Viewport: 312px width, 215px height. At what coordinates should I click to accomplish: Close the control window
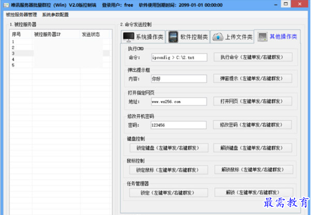tap(299, 4)
